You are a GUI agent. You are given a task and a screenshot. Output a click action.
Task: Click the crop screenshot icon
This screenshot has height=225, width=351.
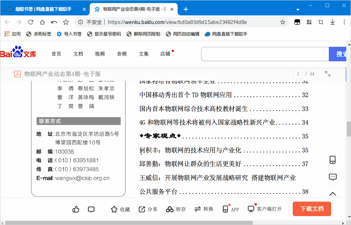pos(321,22)
